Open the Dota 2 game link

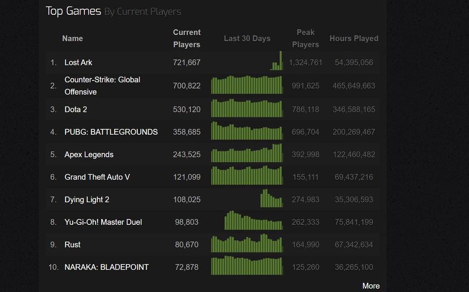76,109
